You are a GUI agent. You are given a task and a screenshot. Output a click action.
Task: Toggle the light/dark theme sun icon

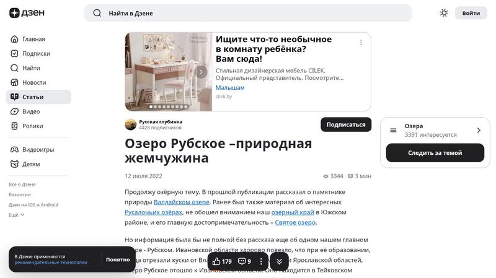coord(444,13)
